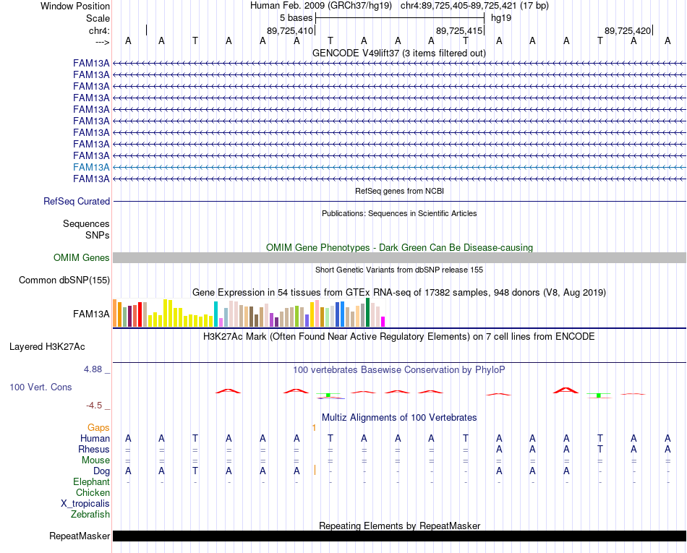
Task: Click the orange gap marker numbered 1
Action: (x=314, y=428)
